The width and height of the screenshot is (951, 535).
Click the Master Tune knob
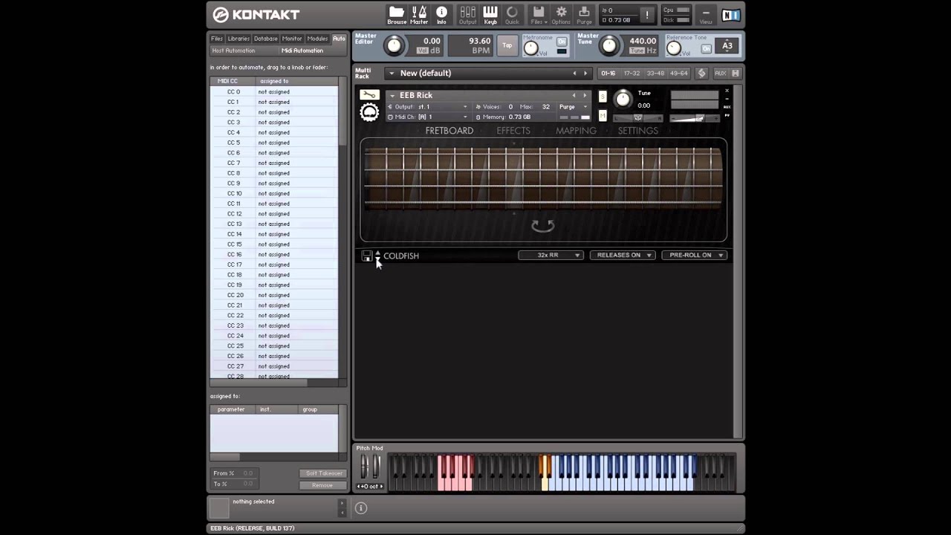609,46
